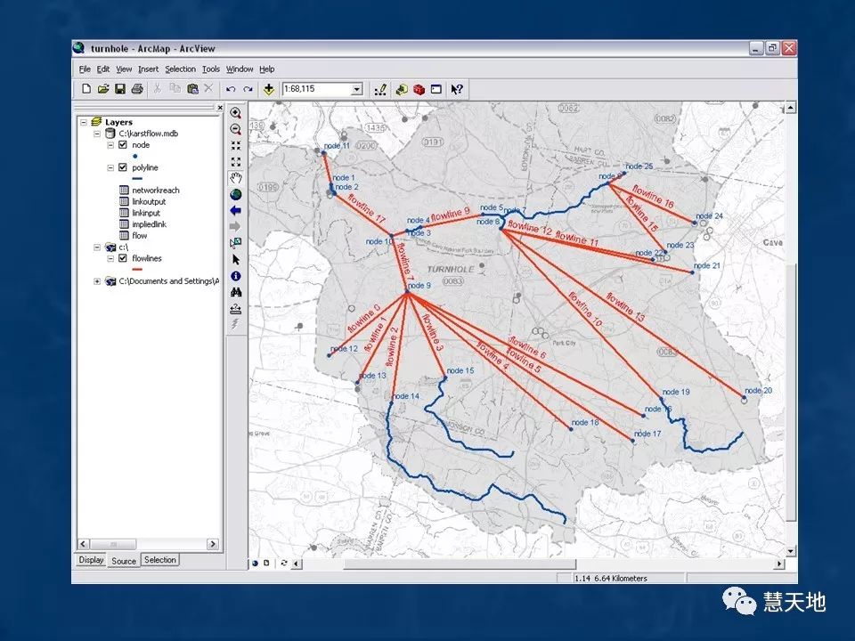Open the networkreach table entry

click(x=155, y=191)
